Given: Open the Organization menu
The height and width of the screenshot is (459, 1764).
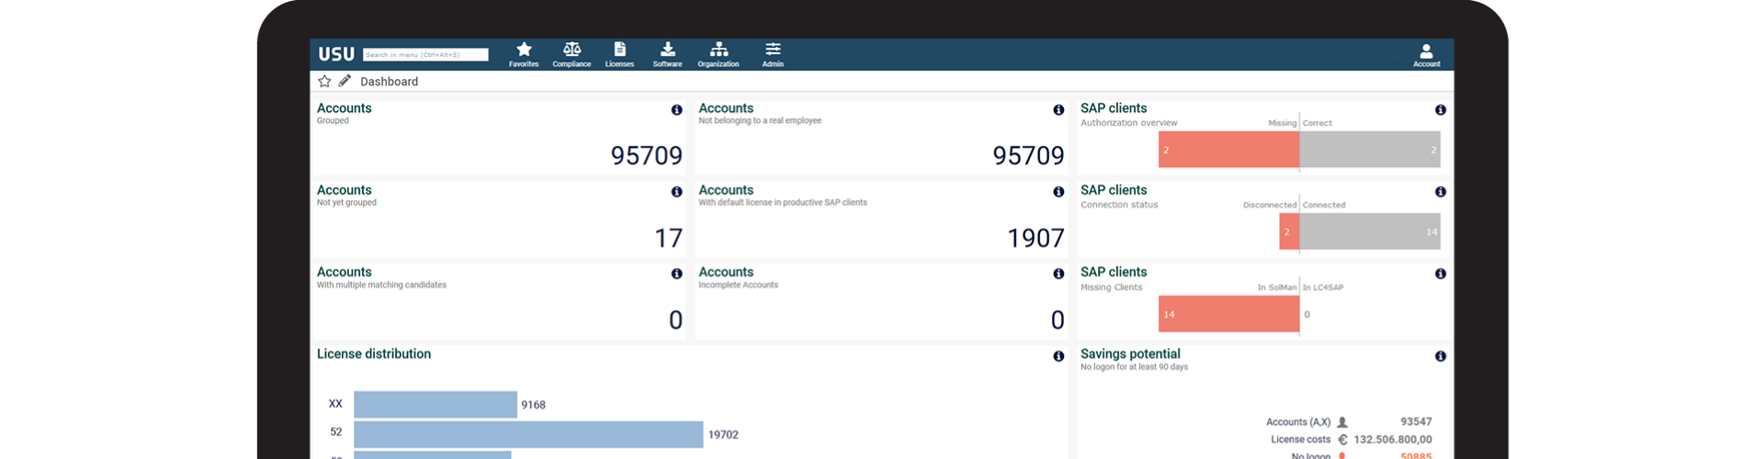Looking at the screenshot, I should (x=718, y=54).
